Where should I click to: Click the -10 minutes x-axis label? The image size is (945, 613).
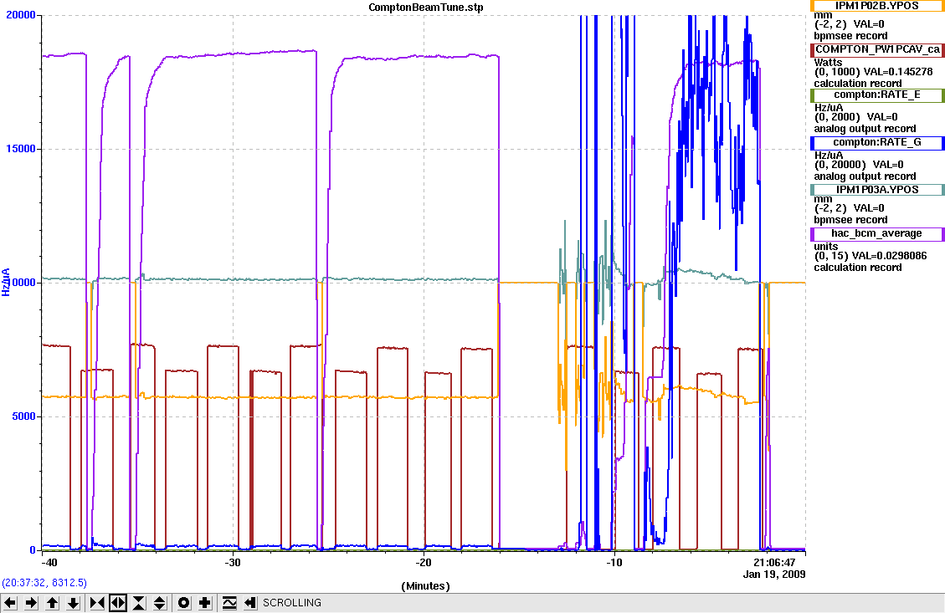pyautogui.click(x=614, y=563)
